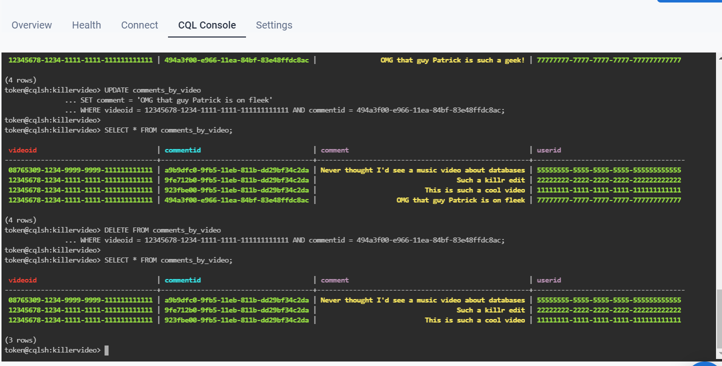
Task: Click the WHERE clause of the DELETE statement
Action: tap(292, 240)
